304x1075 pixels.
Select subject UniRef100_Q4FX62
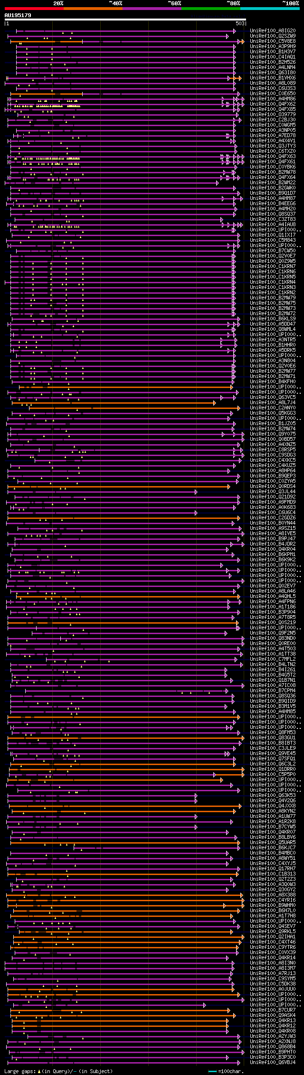tap(273, 104)
